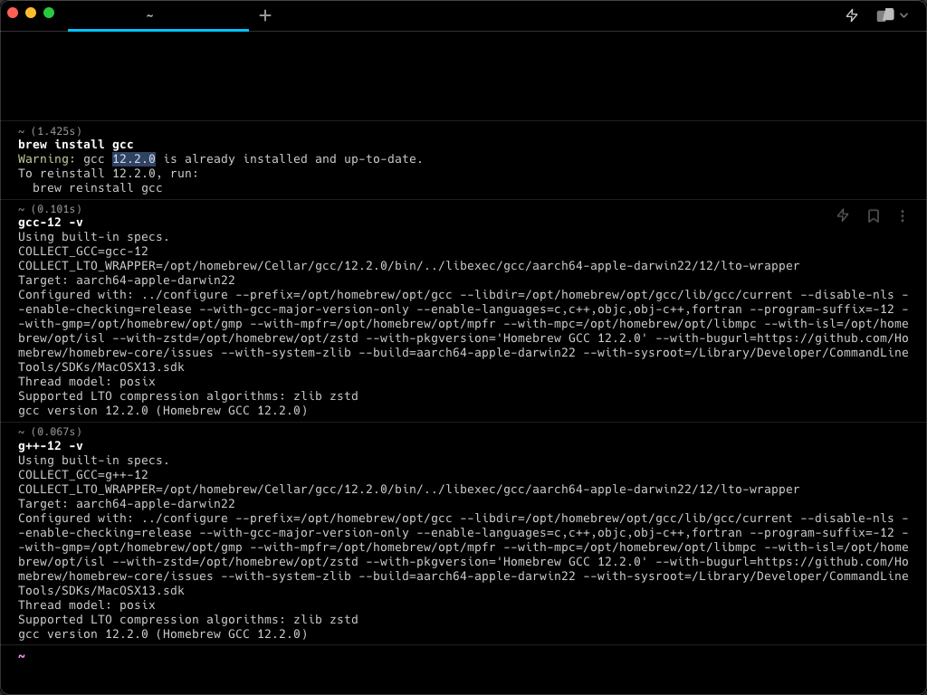Open a new tab with plus button
Screen dimensions: 927x695
[x=265, y=15]
